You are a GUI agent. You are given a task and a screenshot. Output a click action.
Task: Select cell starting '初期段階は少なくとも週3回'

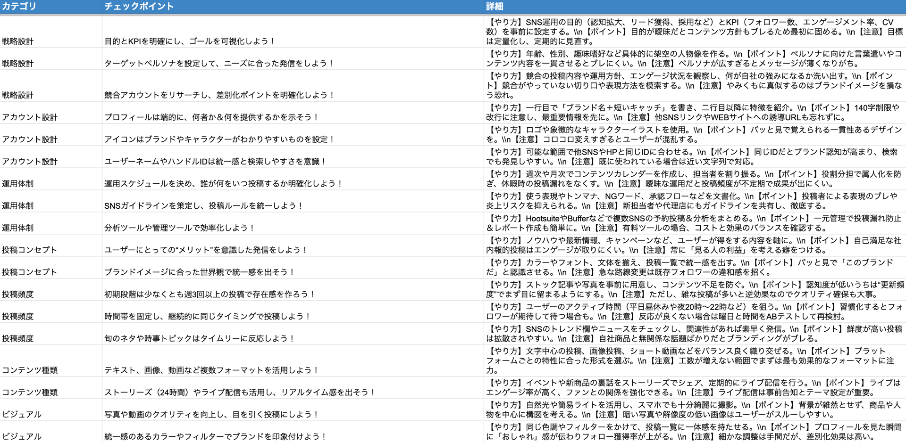(293, 290)
